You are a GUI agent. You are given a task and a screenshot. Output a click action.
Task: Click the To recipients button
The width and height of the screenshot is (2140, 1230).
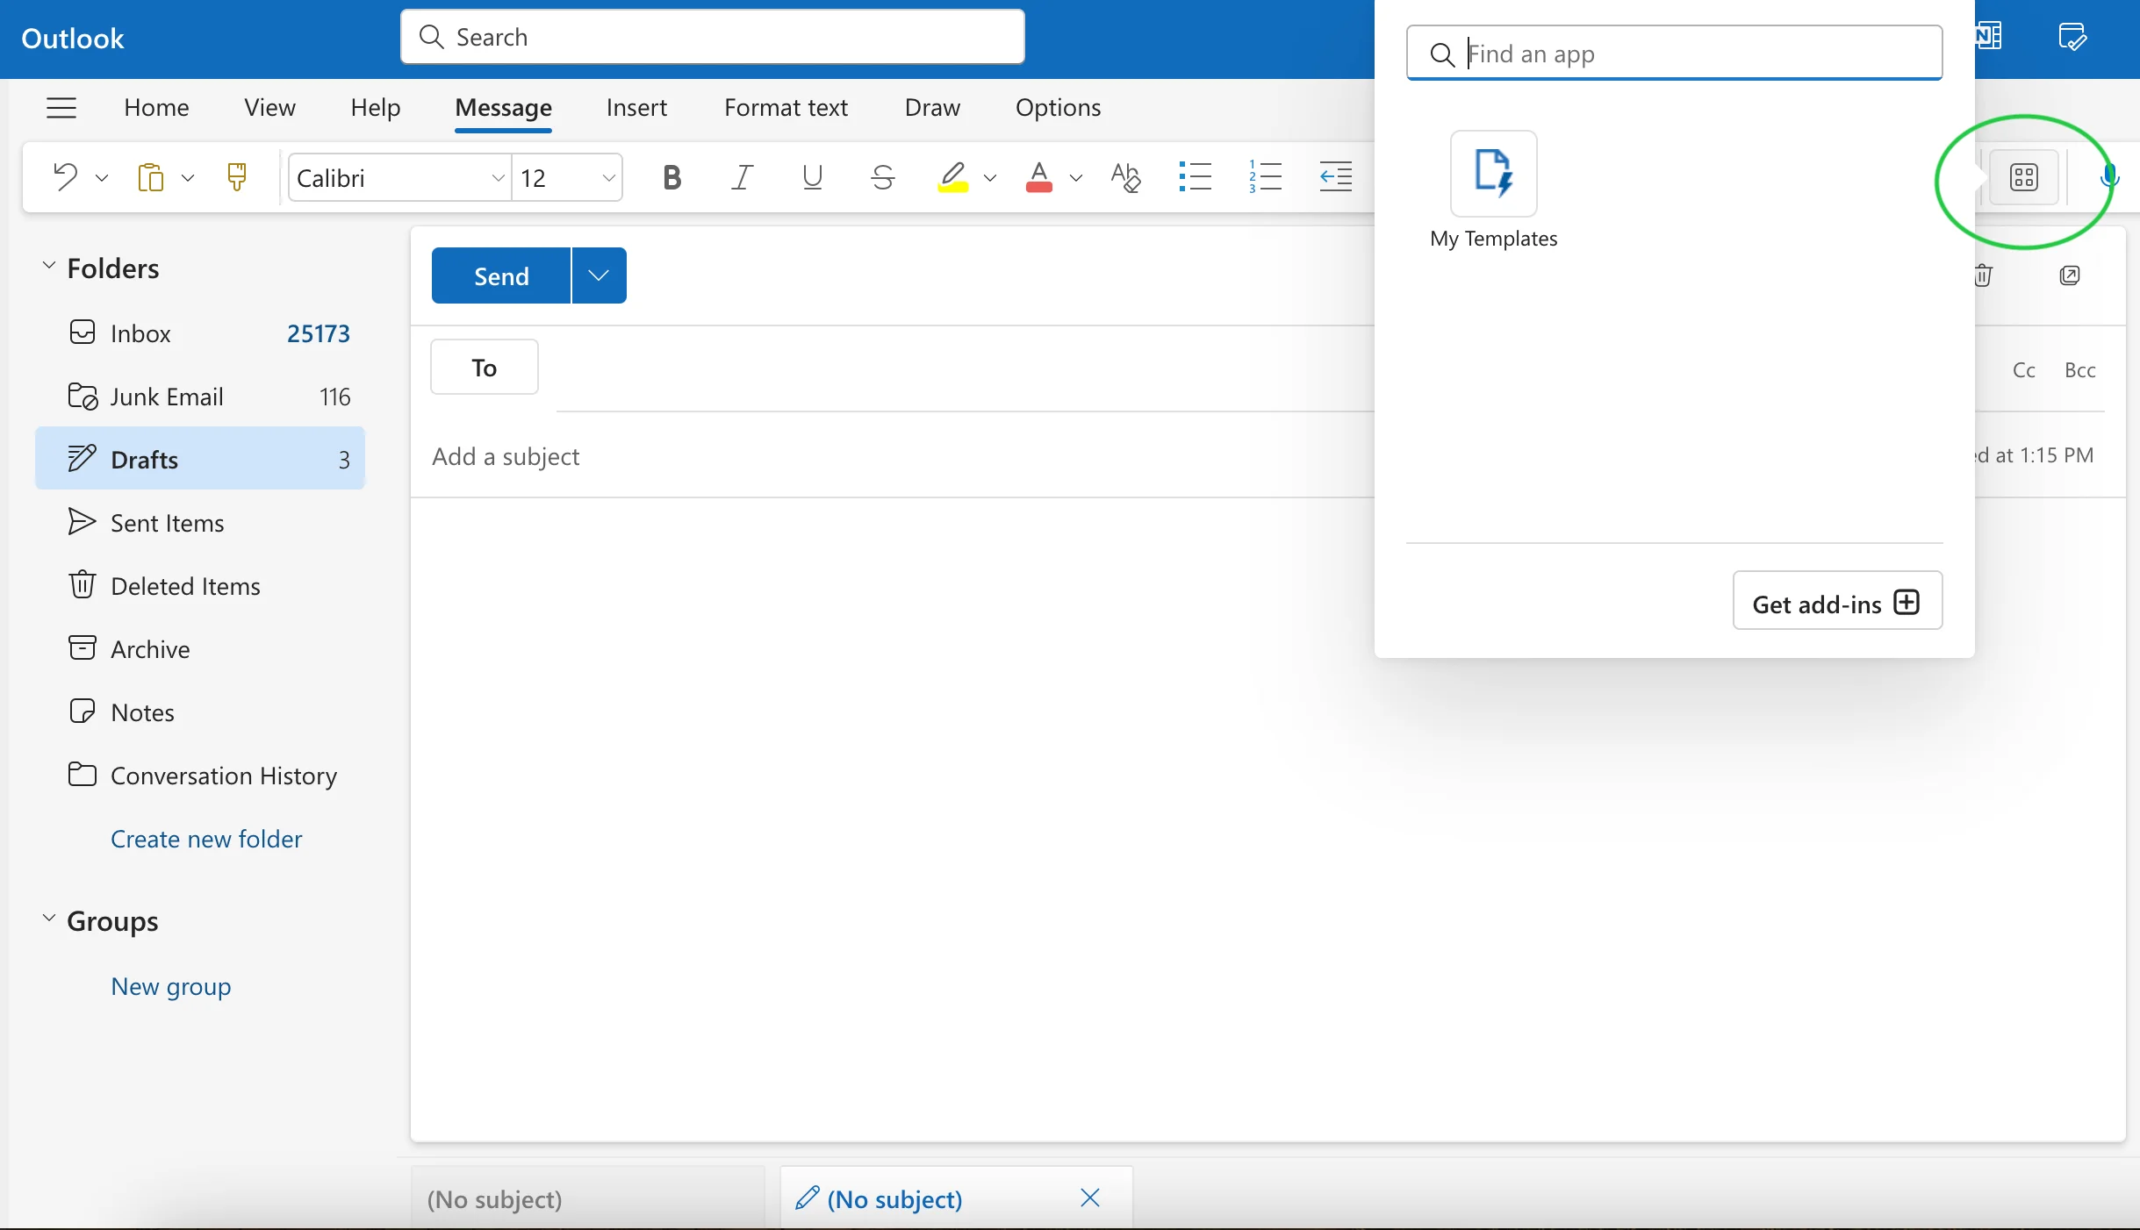click(x=484, y=367)
